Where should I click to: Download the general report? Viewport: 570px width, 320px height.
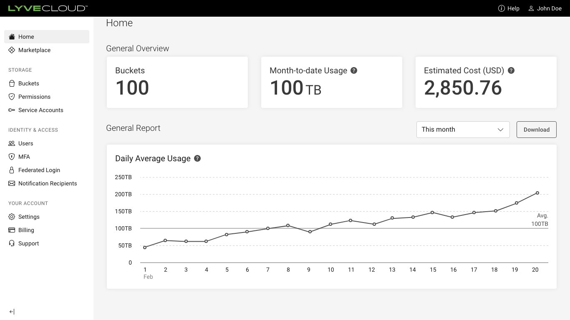pos(536,130)
